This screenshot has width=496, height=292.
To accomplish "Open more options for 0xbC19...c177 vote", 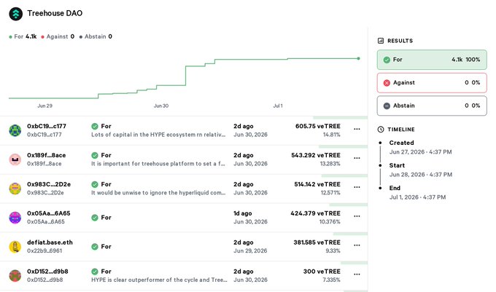I will coord(357,129).
